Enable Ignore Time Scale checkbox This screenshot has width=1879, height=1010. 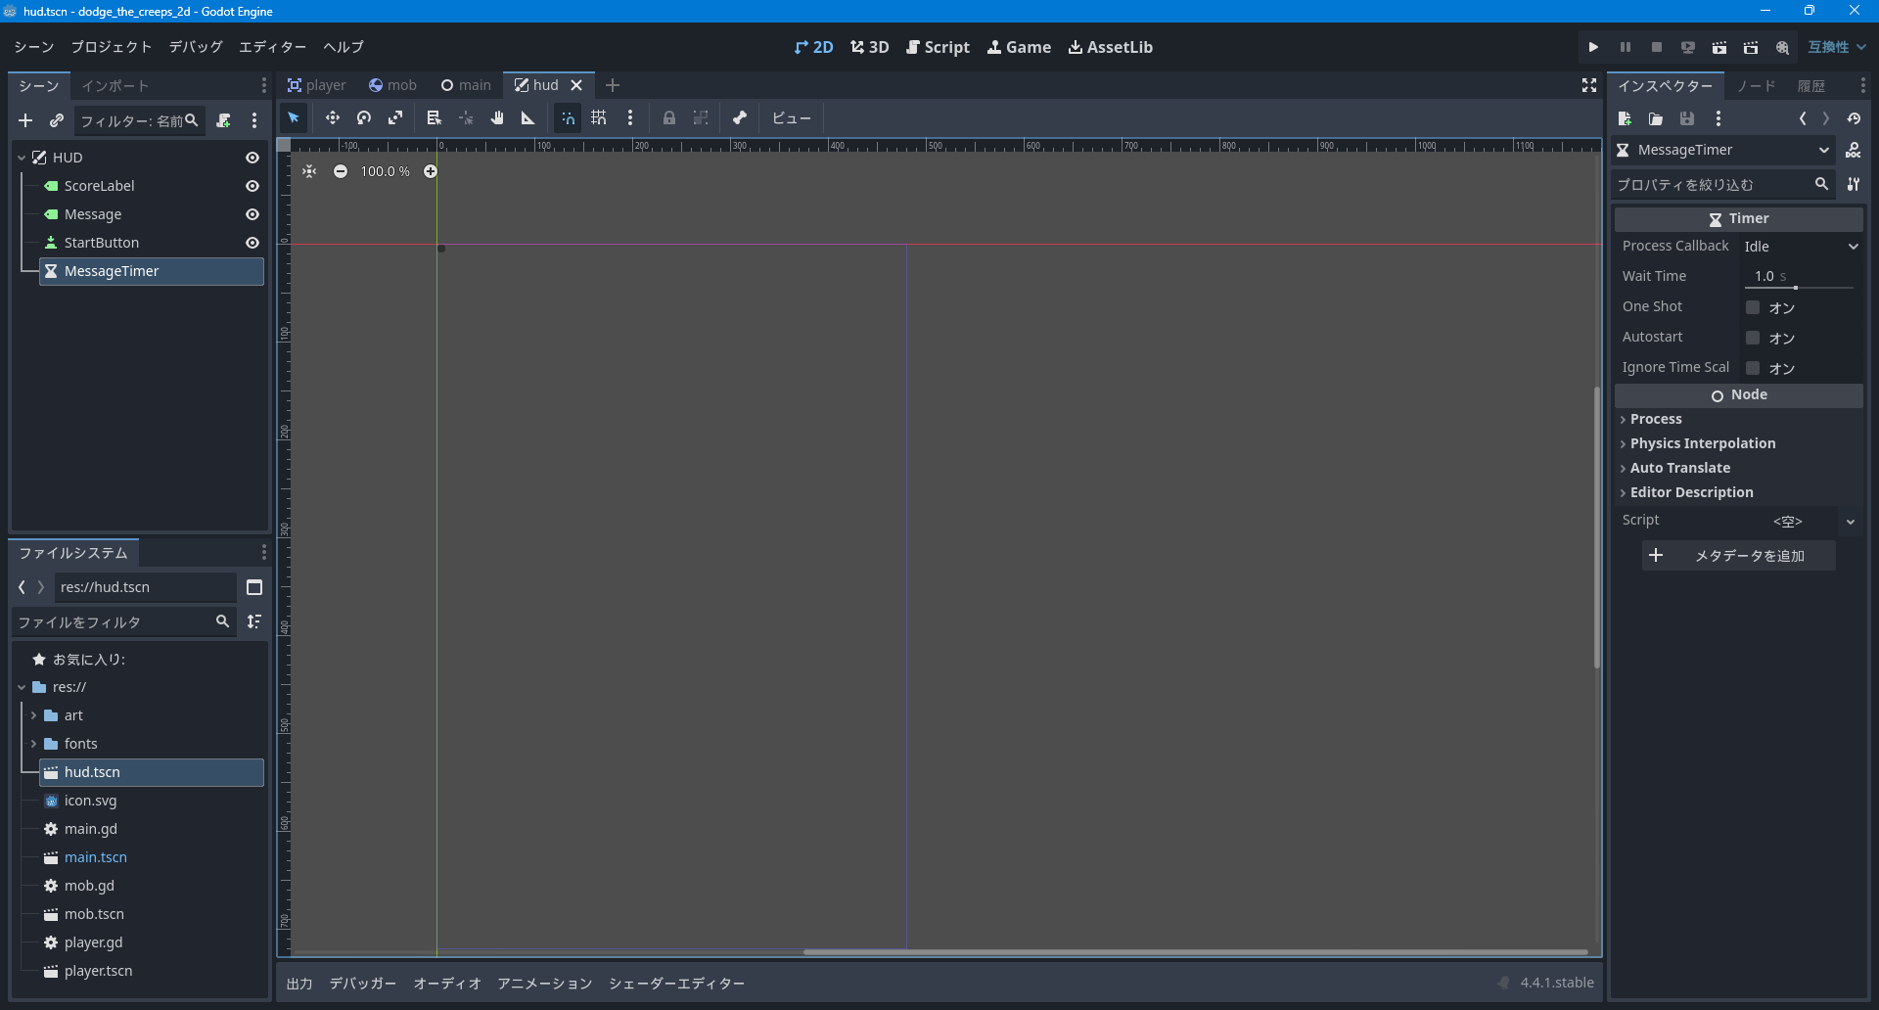point(1753,368)
